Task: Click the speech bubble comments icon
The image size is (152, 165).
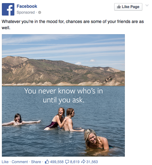Action: (x=67, y=162)
